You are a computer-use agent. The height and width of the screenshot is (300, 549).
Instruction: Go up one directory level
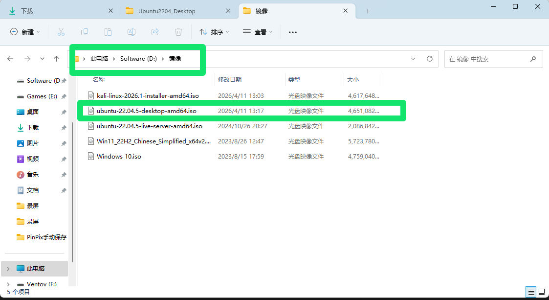[x=57, y=59]
